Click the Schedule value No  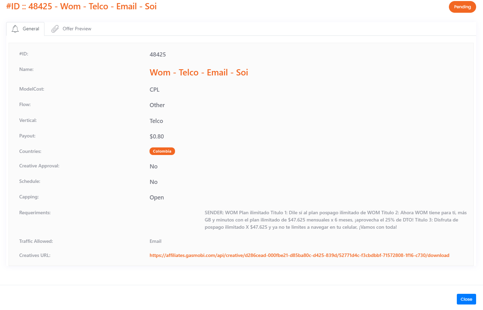pos(154,182)
